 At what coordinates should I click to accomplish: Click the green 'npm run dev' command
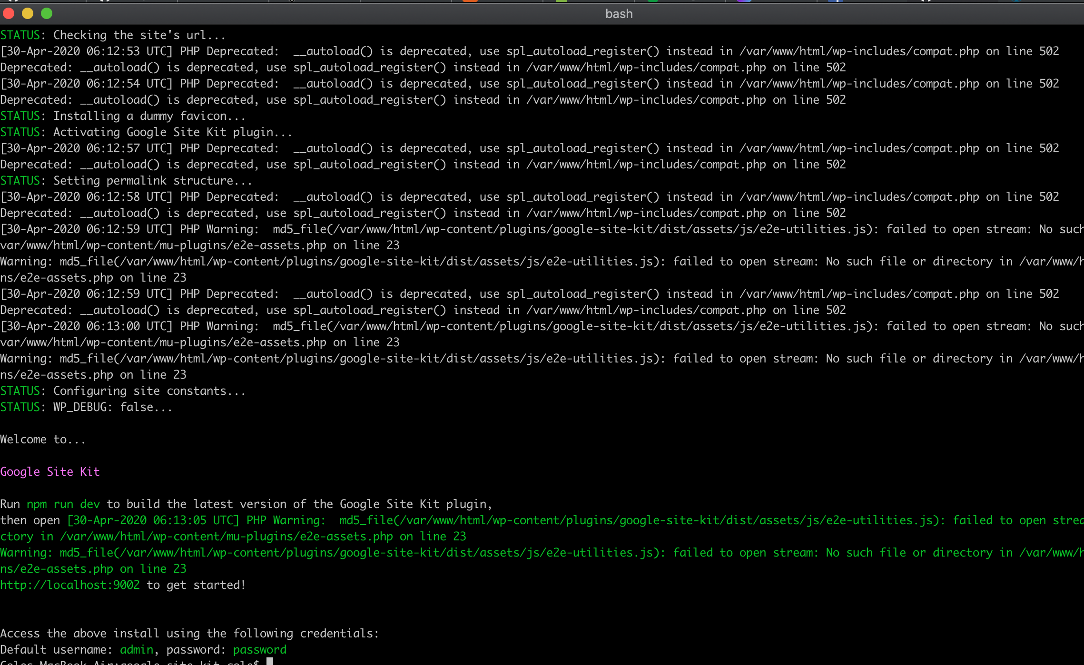click(63, 504)
